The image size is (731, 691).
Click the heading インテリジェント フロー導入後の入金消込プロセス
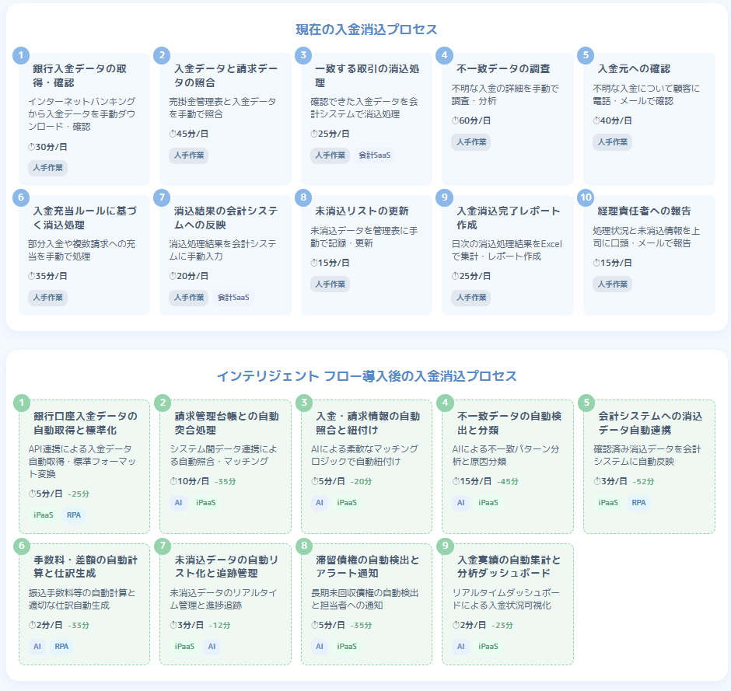[366, 376]
